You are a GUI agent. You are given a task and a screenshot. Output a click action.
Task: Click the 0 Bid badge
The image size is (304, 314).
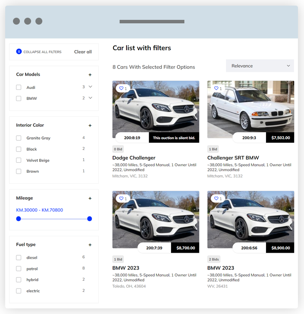118,149
